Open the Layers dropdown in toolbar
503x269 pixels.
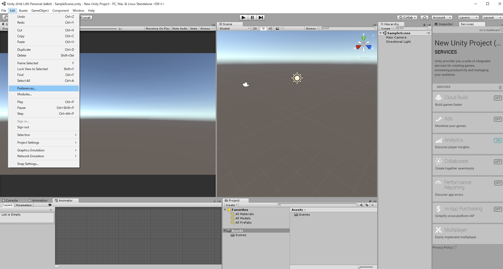click(468, 18)
